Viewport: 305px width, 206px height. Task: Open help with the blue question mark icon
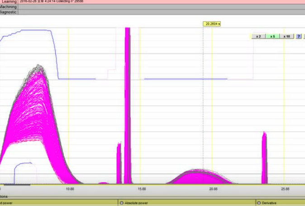(x=299, y=36)
